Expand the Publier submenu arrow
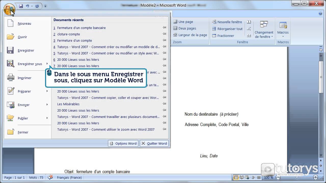The image size is (326, 183). [47, 118]
